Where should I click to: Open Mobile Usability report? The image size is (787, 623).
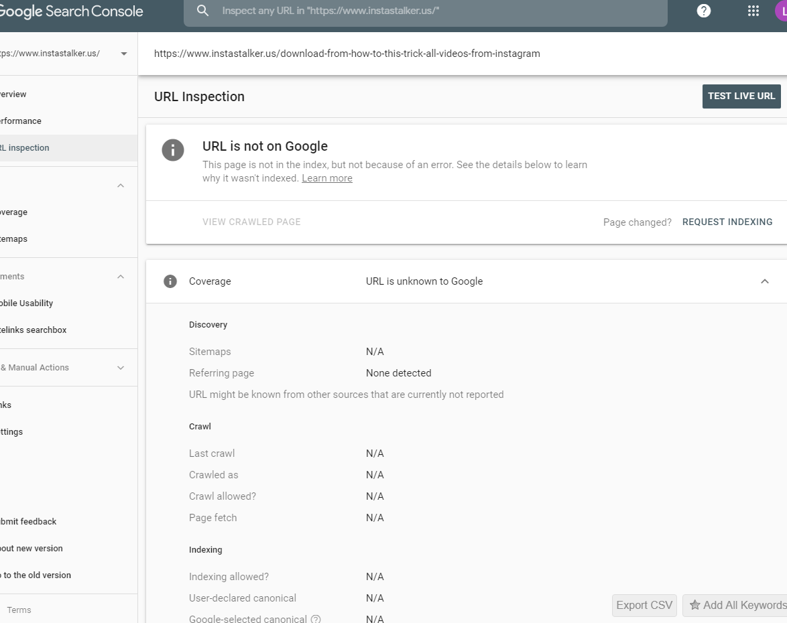click(x=68, y=303)
